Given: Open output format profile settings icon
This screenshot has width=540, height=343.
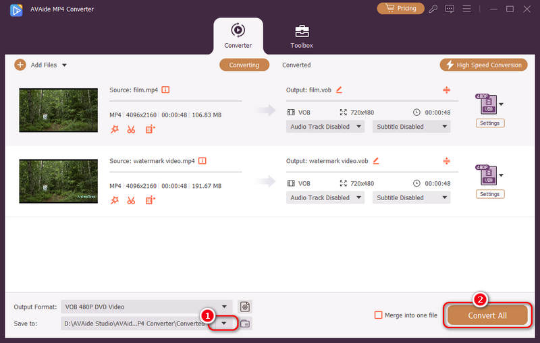Looking at the screenshot, I should pos(245,307).
